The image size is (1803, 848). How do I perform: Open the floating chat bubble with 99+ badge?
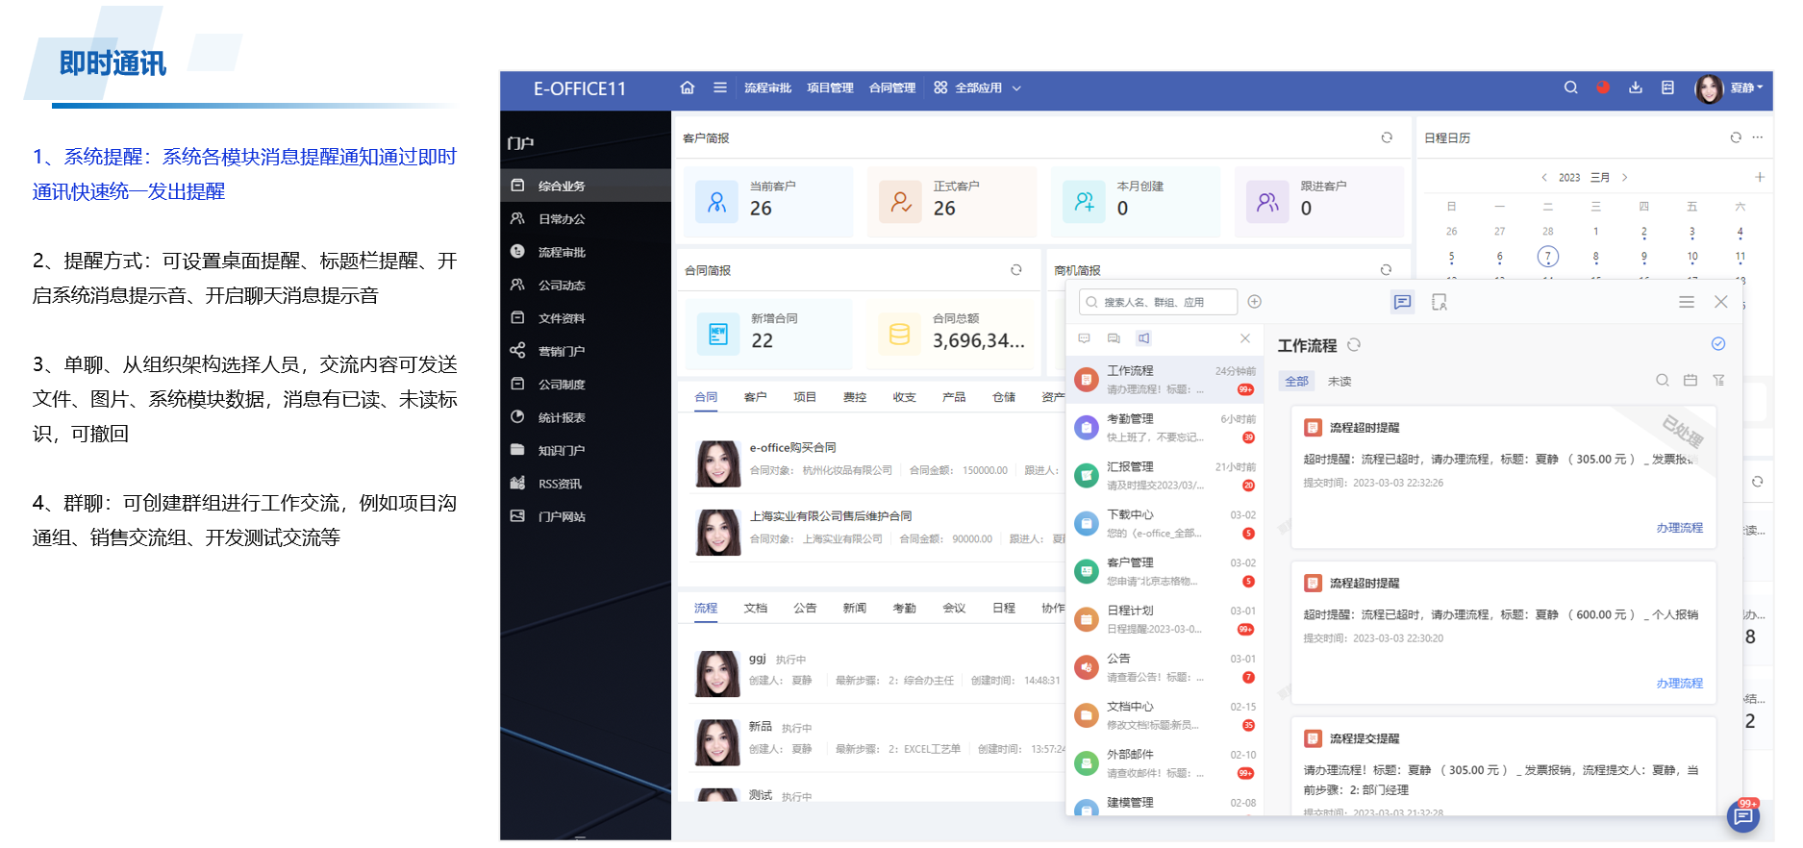(x=1743, y=816)
